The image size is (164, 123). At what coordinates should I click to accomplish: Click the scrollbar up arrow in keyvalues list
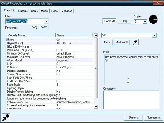point(96,35)
